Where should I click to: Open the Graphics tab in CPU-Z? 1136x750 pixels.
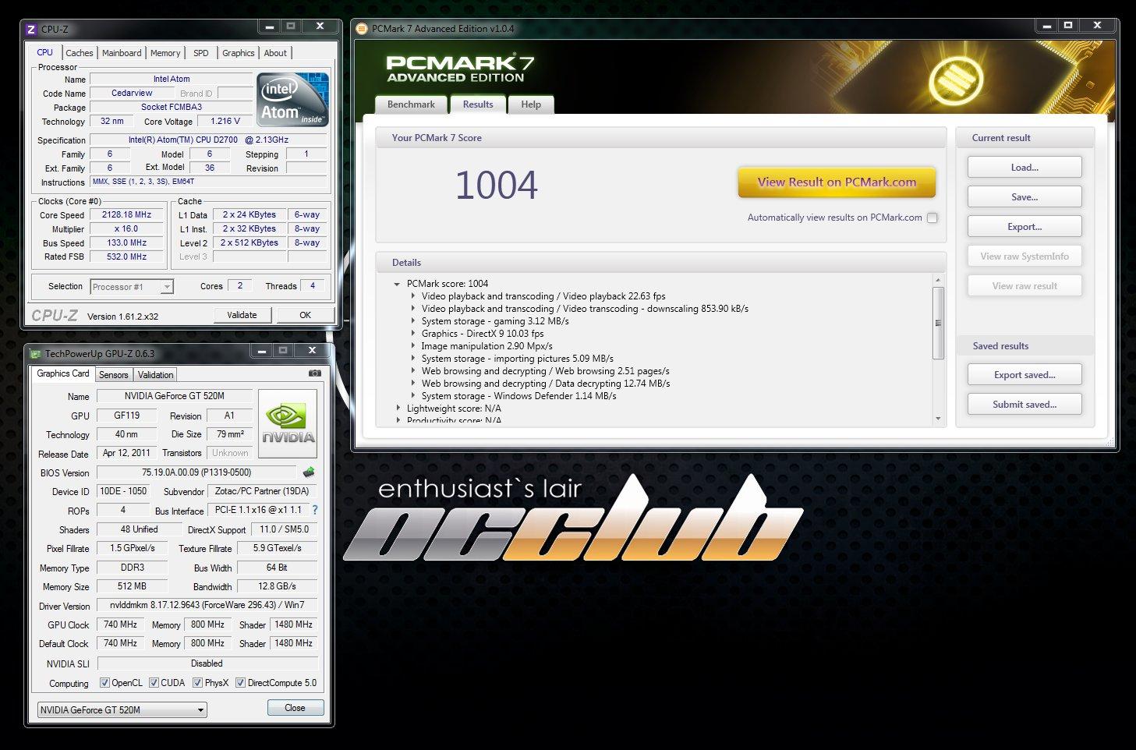coord(239,53)
